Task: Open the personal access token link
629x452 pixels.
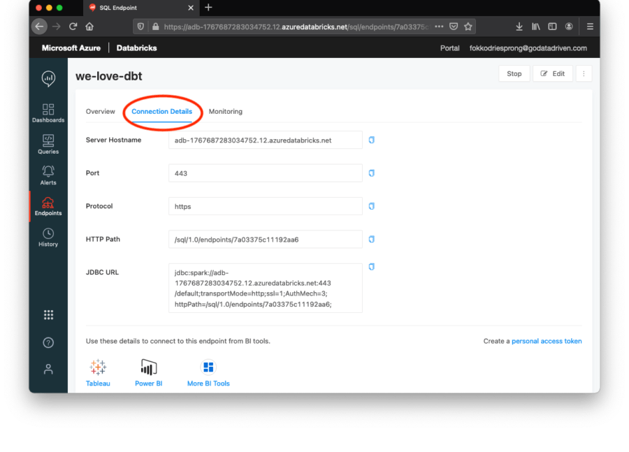Action: tap(547, 341)
